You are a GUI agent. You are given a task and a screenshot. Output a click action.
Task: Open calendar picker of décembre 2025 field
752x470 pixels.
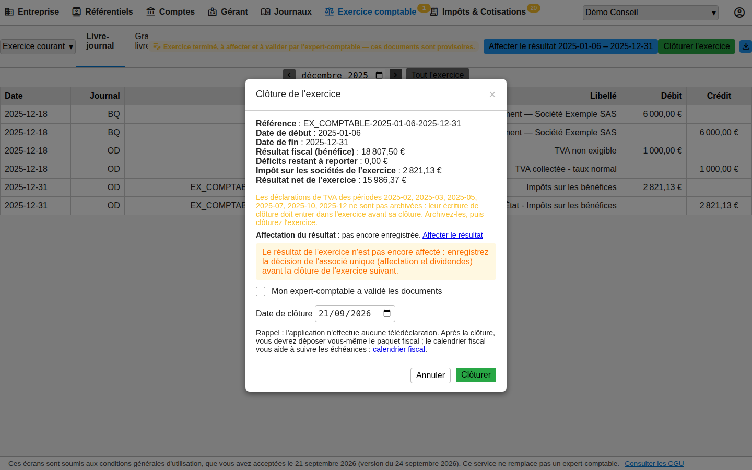(x=379, y=75)
